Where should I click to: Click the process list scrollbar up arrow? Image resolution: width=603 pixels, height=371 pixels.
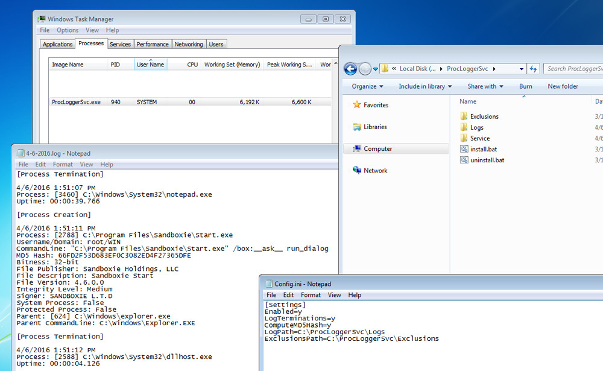pyautogui.click(x=336, y=63)
